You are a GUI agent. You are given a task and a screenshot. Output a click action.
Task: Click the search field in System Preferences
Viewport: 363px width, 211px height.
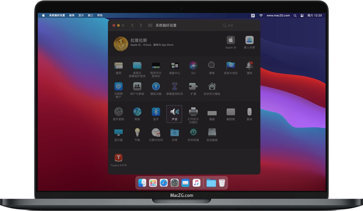click(240, 26)
